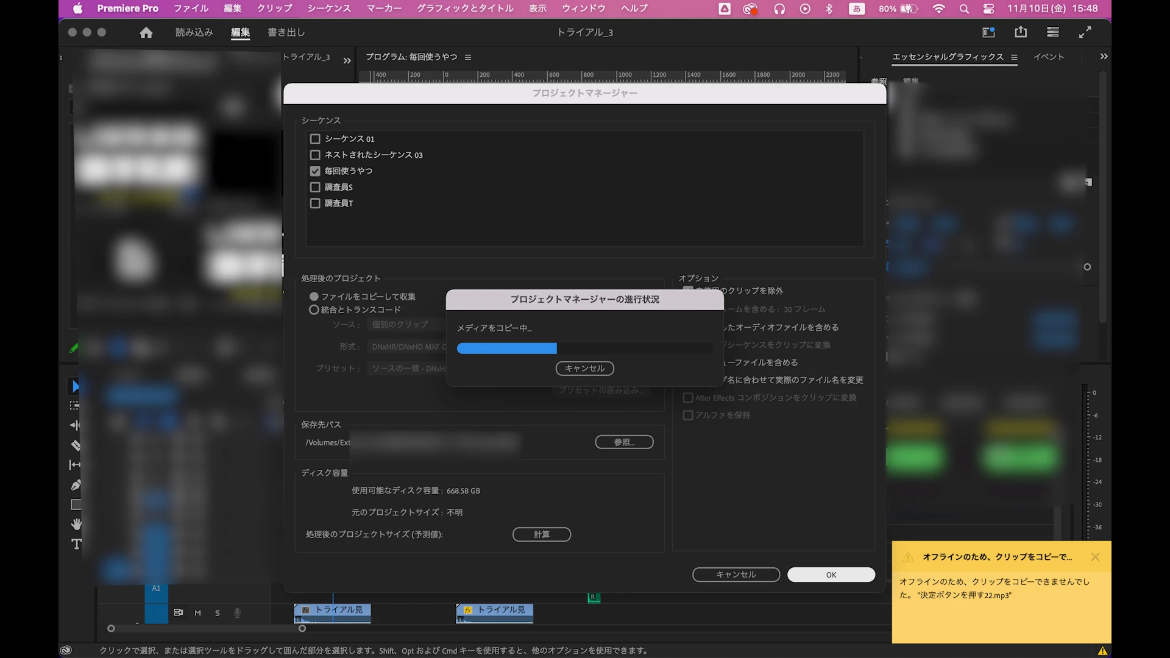Open the プログラム panel menu

[x=468, y=57]
